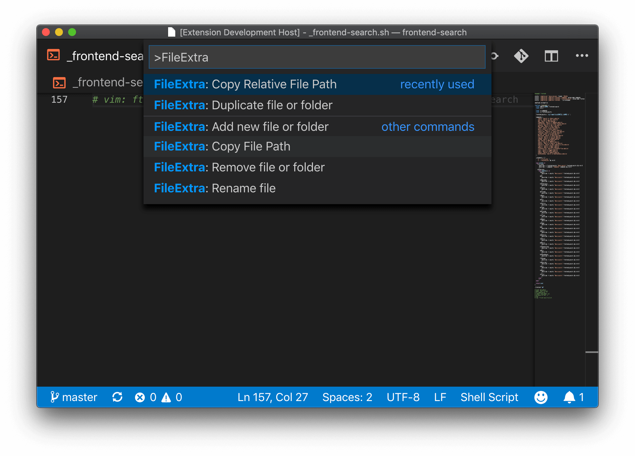Go to line via Ln 157, Col 27
Screen dimensions: 635x456
[x=273, y=397]
